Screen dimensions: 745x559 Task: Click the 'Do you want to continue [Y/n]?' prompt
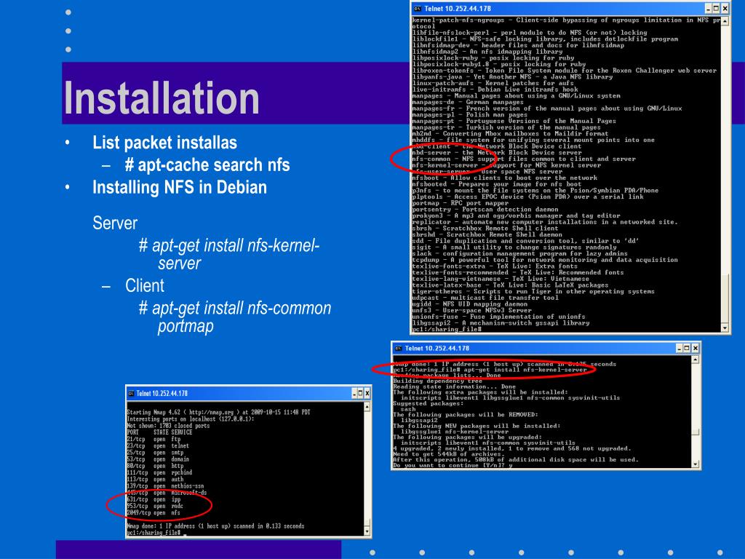(x=453, y=465)
